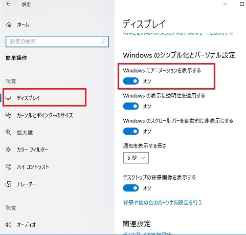Focus the 設定の検索 search field
Screen dimensions: 246x235
[57, 41]
